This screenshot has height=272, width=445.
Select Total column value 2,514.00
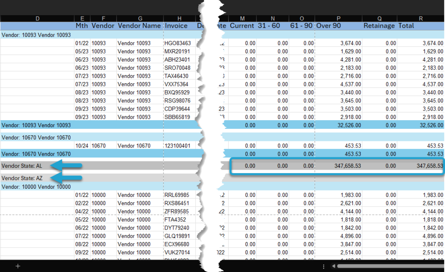[421, 253]
